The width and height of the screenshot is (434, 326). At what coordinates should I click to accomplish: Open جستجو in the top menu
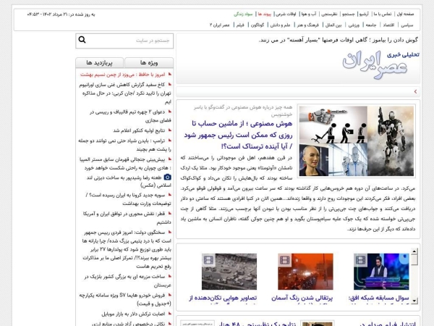[349, 14]
